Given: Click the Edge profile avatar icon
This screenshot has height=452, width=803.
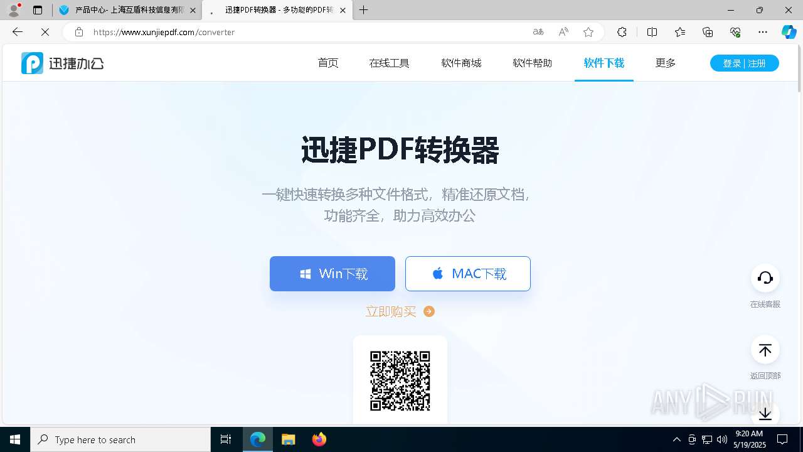Looking at the screenshot, I should point(14,10).
